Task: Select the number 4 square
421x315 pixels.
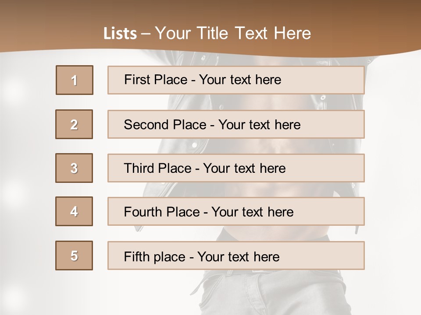Action: point(74,211)
